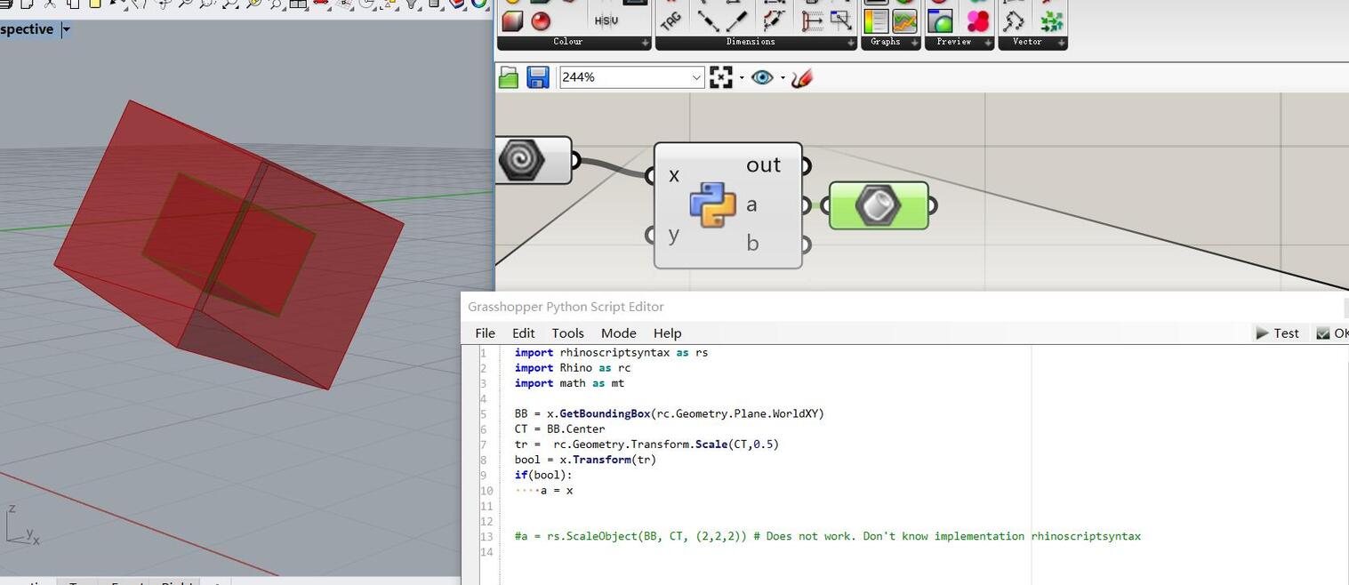
Task: Select the blue annotation box dimension icon
Action: (840, 20)
